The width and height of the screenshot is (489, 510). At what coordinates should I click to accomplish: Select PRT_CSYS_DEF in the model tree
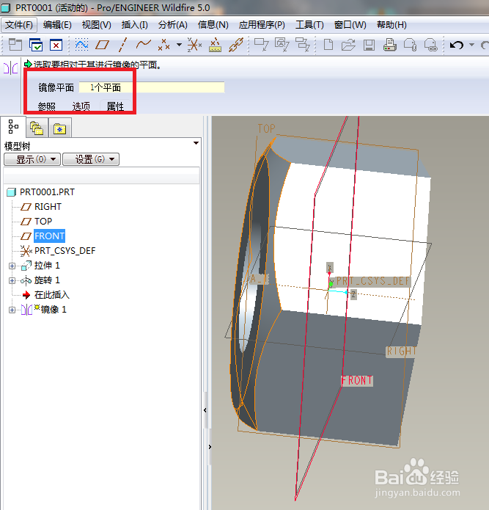(x=65, y=251)
